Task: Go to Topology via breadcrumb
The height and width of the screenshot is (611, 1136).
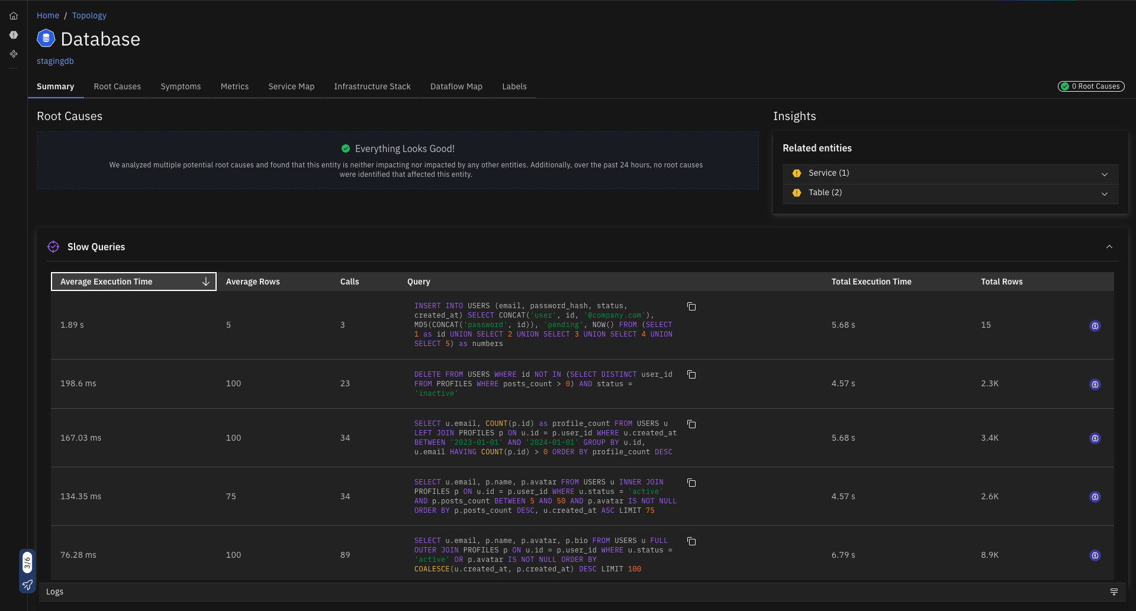Action: point(89,15)
